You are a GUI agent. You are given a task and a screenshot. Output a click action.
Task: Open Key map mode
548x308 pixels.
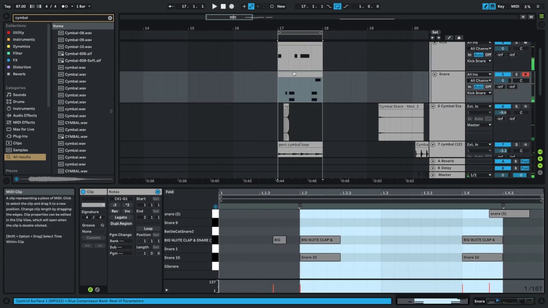tap(500, 6)
